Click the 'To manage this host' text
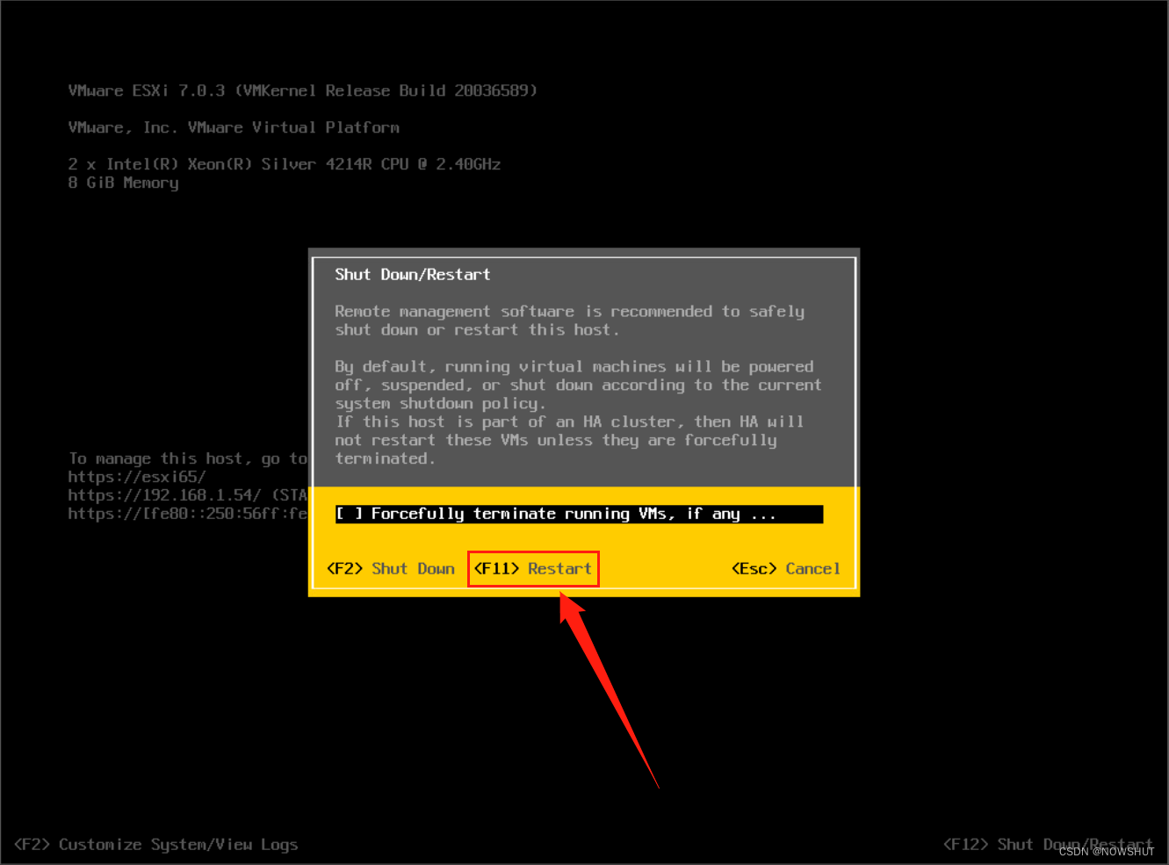This screenshot has width=1169, height=865. coord(188,458)
